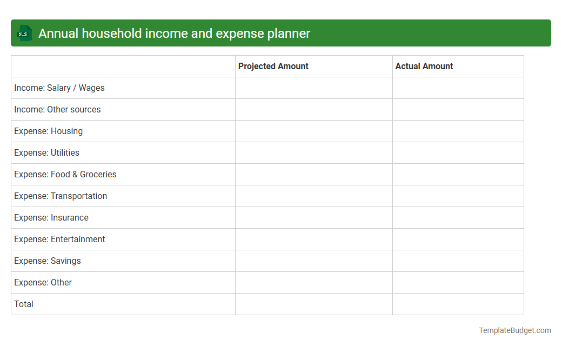Click the Actual Amount cell for Salary / Wages
Image resolution: width=562 pixels, height=346 pixels.
click(458, 88)
